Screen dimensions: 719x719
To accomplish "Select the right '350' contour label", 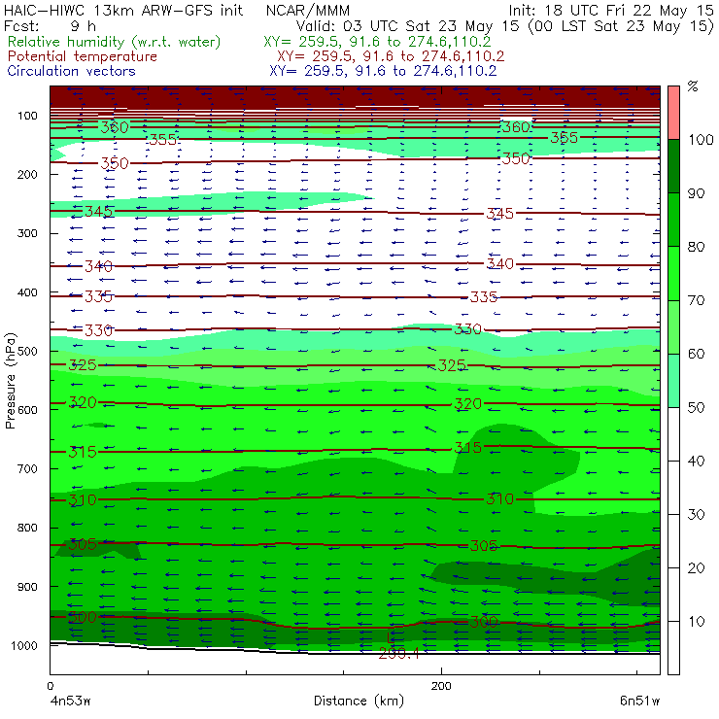I will pyautogui.click(x=516, y=158).
